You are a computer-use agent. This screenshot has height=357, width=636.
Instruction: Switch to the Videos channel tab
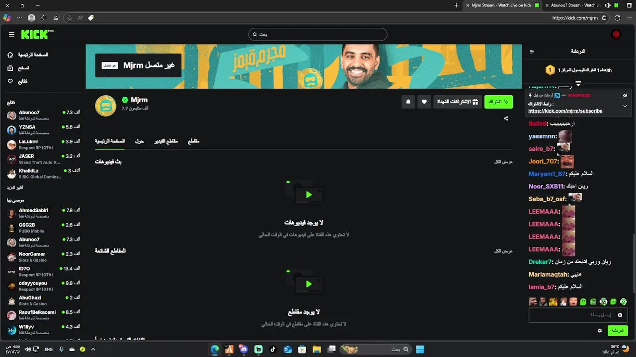[165, 141]
